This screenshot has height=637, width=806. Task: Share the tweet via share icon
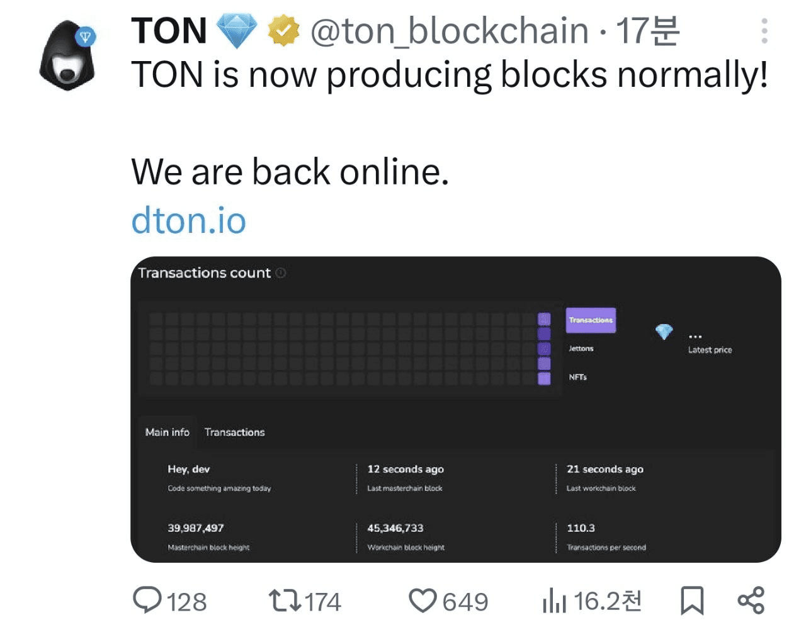(x=751, y=600)
